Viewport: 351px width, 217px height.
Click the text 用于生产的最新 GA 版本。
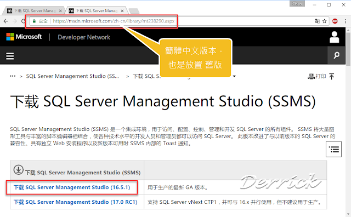178,187
